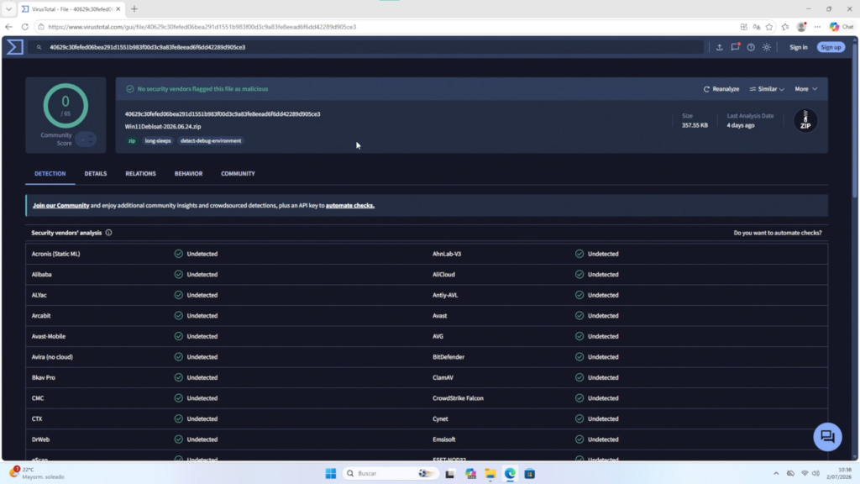Click the ZIP file type icon
Viewport: 860px width, 484px height.
click(x=805, y=120)
